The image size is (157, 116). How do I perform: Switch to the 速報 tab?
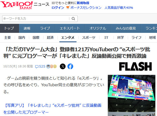pos(27,28)
